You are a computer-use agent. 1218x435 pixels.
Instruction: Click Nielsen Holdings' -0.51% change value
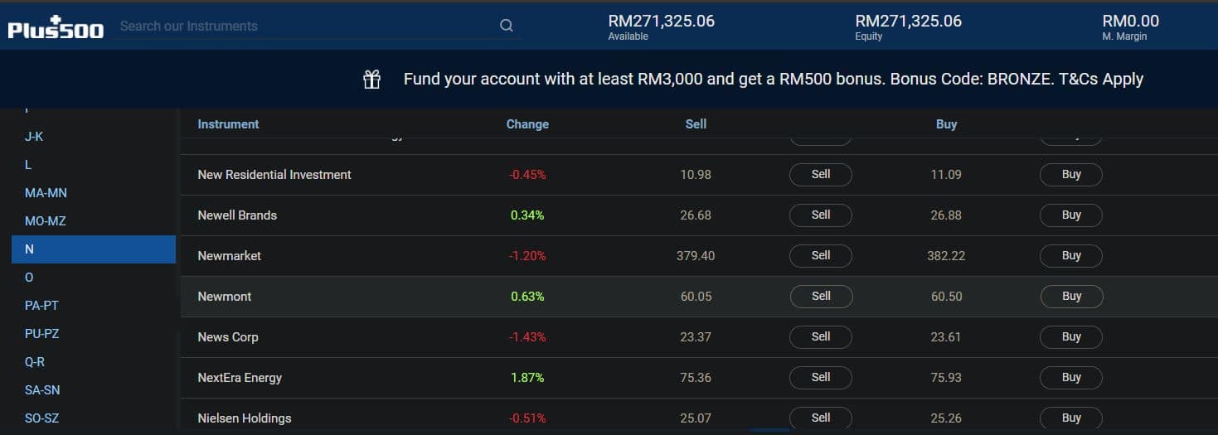(x=527, y=418)
